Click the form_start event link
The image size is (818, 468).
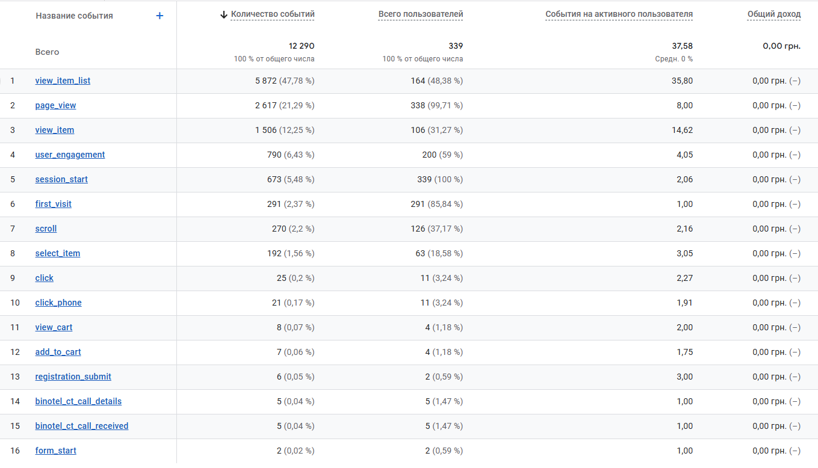(x=55, y=451)
